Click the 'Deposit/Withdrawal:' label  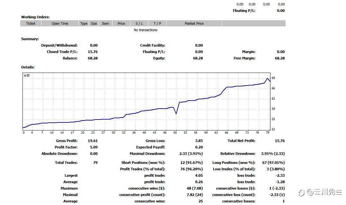tap(59, 45)
